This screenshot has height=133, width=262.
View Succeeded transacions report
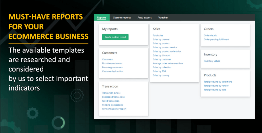click(114, 97)
